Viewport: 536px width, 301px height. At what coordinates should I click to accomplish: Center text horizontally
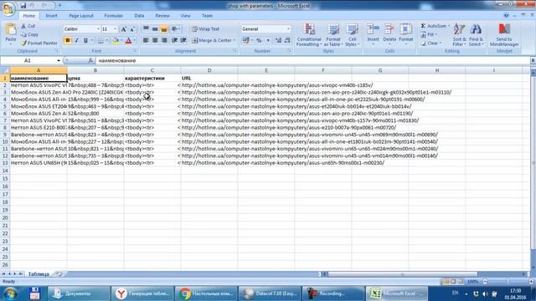pyautogui.click(x=155, y=41)
